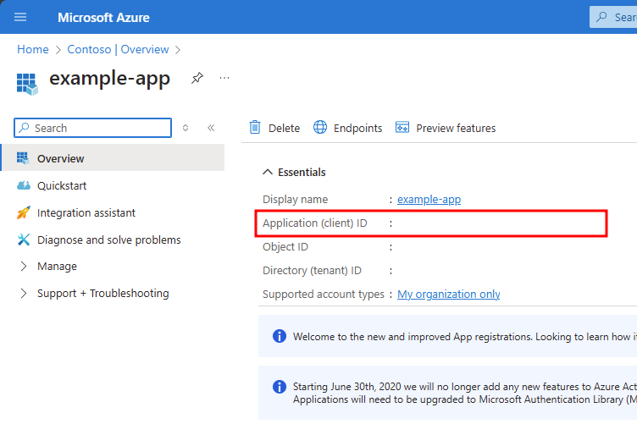Click the Directory (tenant) ID label
Screen dimensions: 637x435
(x=312, y=271)
